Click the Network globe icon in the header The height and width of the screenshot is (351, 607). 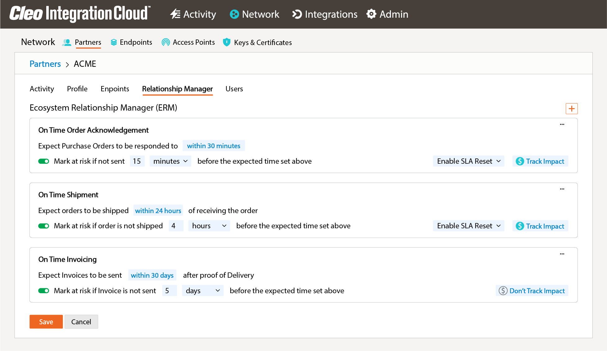234,14
